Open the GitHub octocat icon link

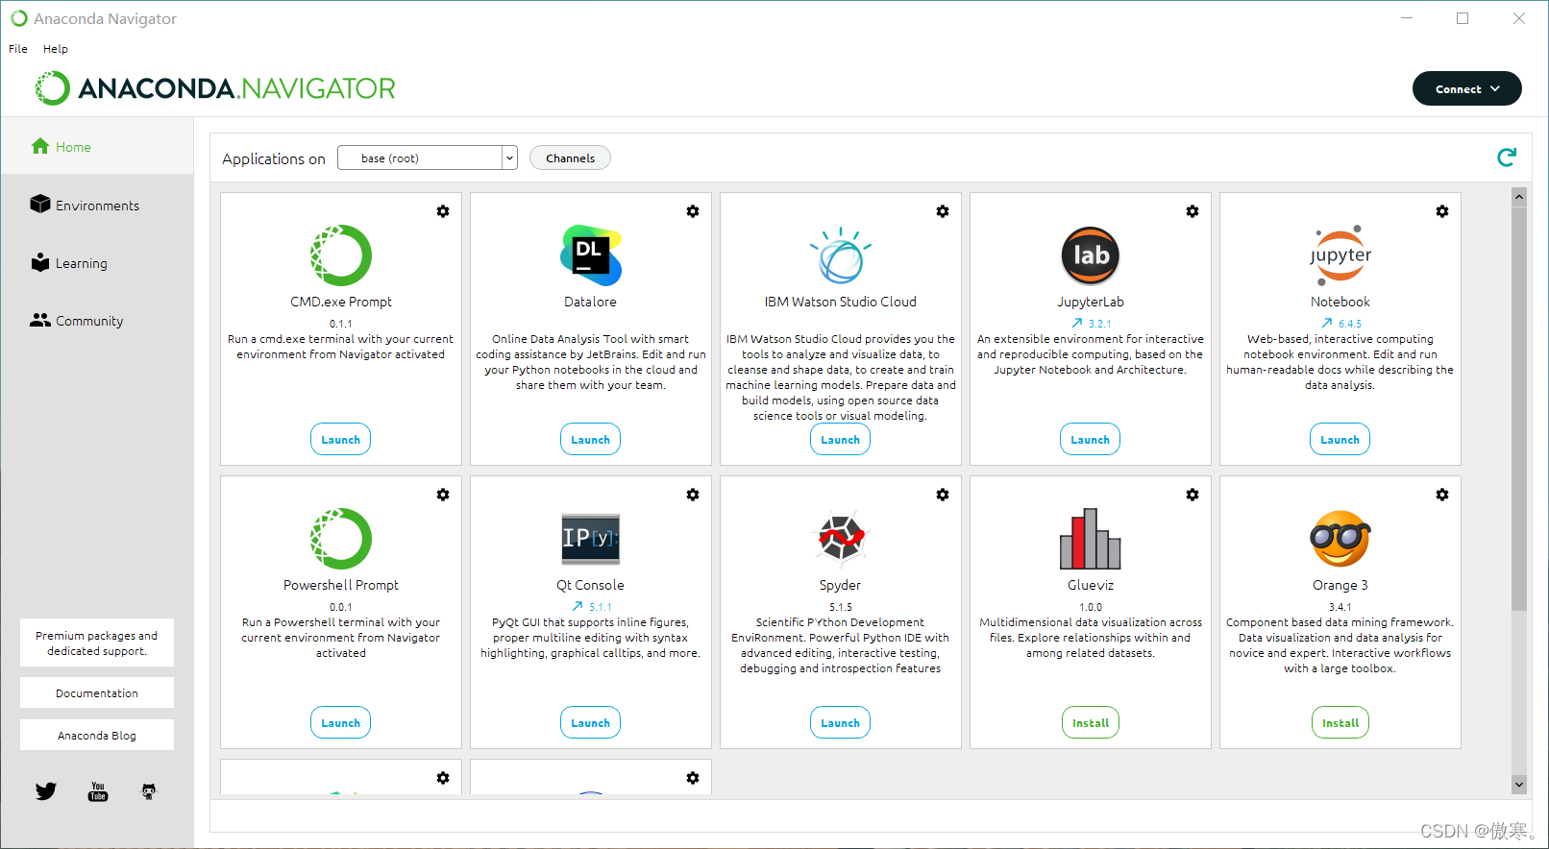[149, 791]
